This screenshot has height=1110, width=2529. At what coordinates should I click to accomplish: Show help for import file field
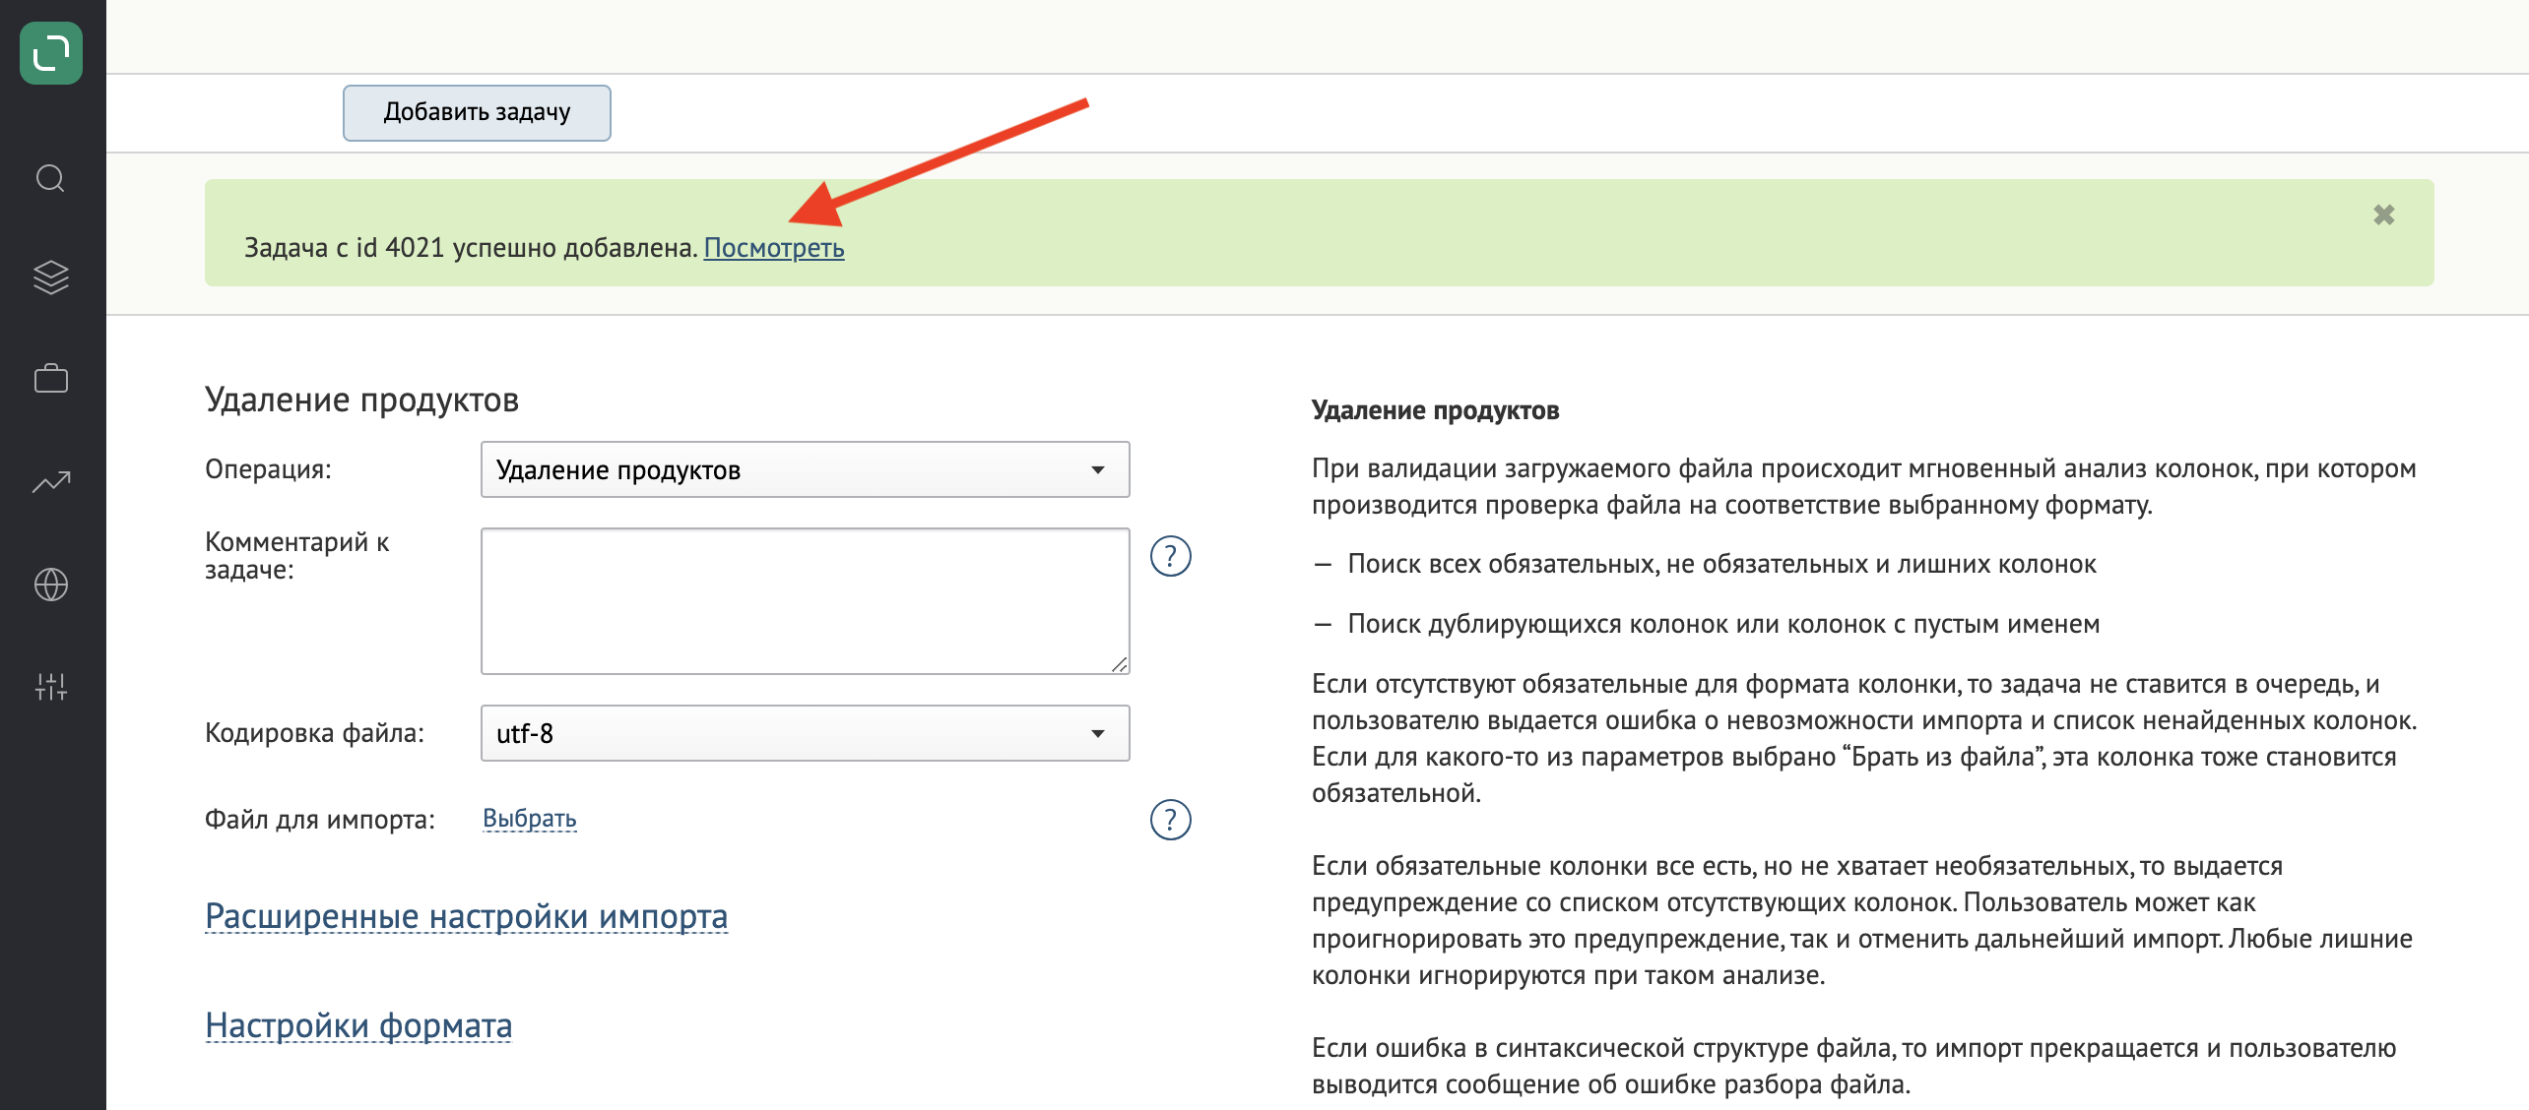(1171, 819)
